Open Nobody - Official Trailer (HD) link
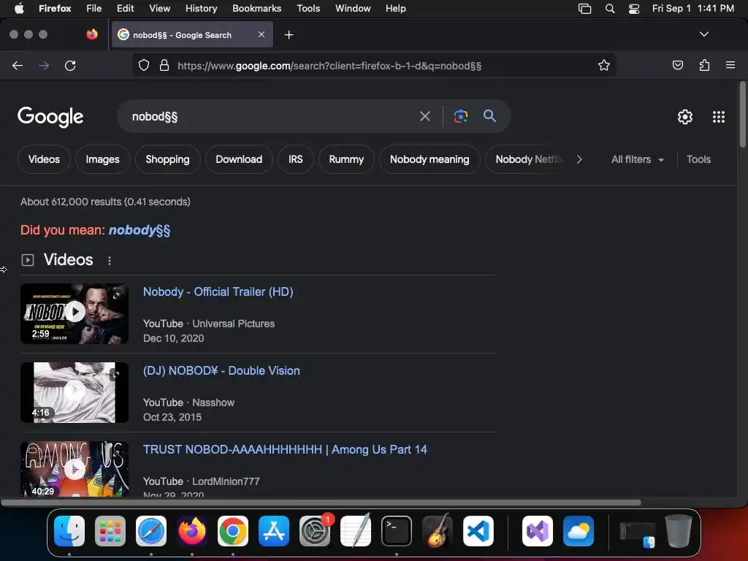 click(x=218, y=291)
